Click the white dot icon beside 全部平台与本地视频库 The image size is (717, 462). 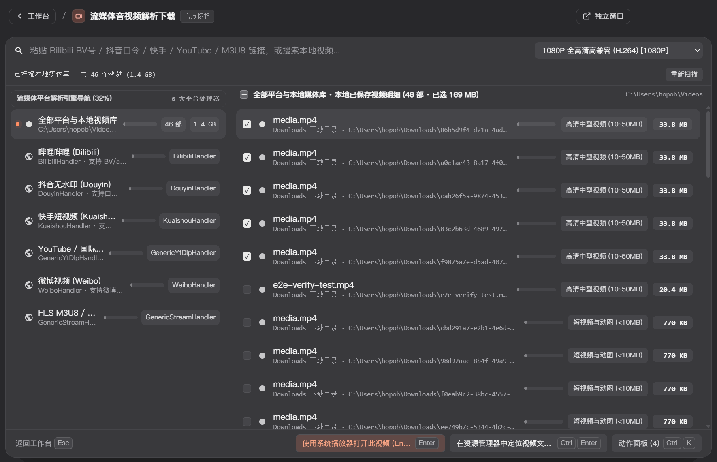click(29, 124)
